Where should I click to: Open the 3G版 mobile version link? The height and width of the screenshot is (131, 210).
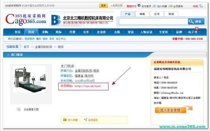[195, 6]
